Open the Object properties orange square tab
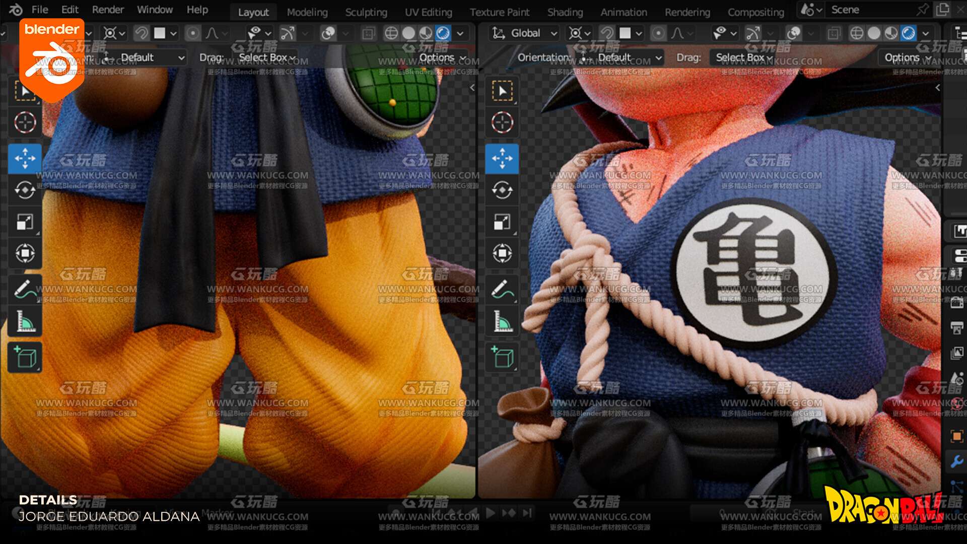 956,436
